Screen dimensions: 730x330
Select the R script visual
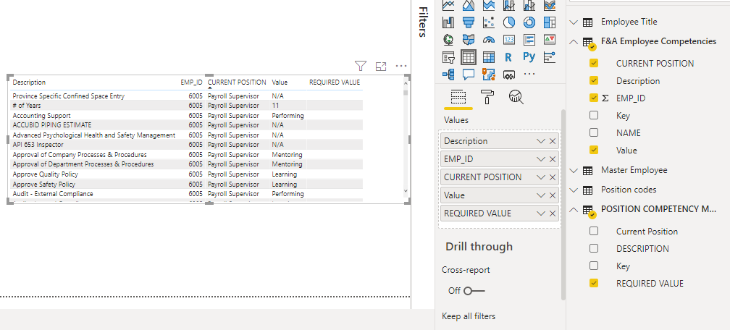[509, 57]
